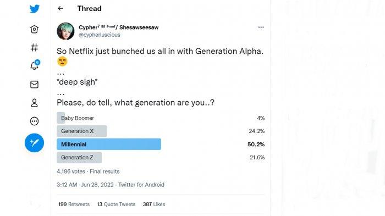Image resolution: width=385 pixels, height=216 pixels.
Task: View the 13 Quote Tweets list
Action: tap(116, 204)
